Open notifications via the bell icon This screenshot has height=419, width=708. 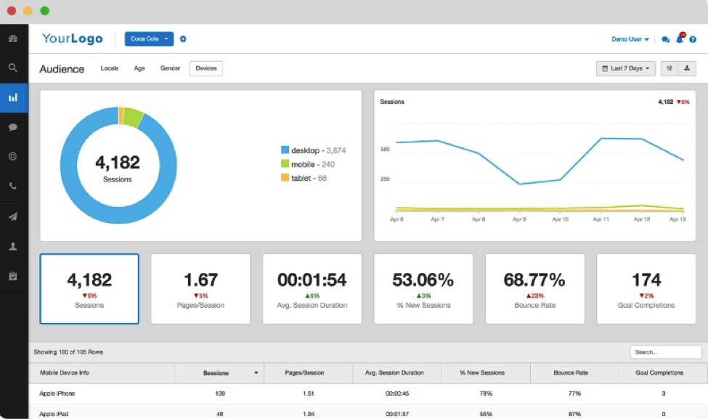click(679, 40)
